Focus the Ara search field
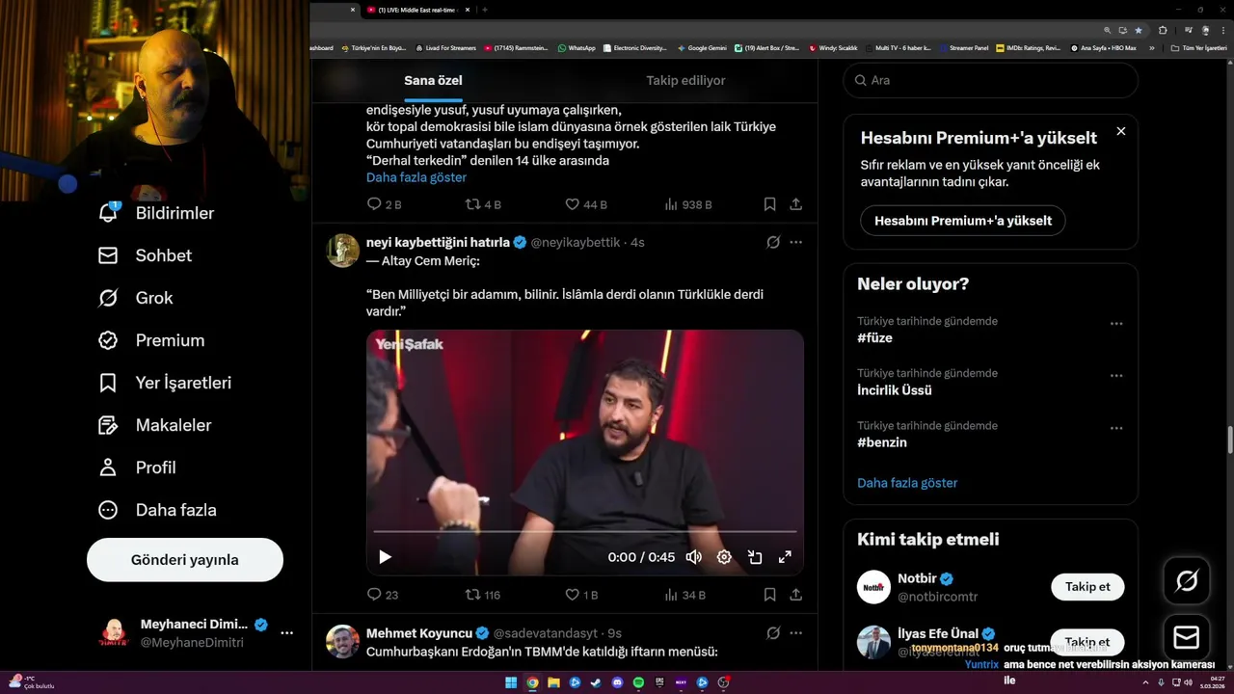 [991, 80]
